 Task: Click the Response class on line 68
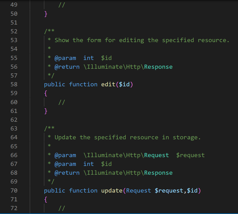point(158,173)
